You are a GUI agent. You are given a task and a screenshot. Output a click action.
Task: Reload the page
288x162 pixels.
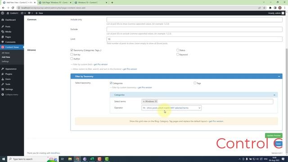coord(13,8)
